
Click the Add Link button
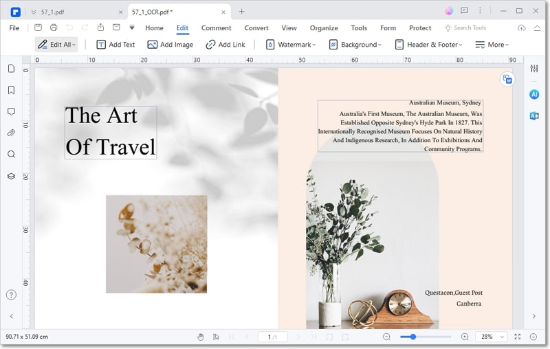(225, 45)
